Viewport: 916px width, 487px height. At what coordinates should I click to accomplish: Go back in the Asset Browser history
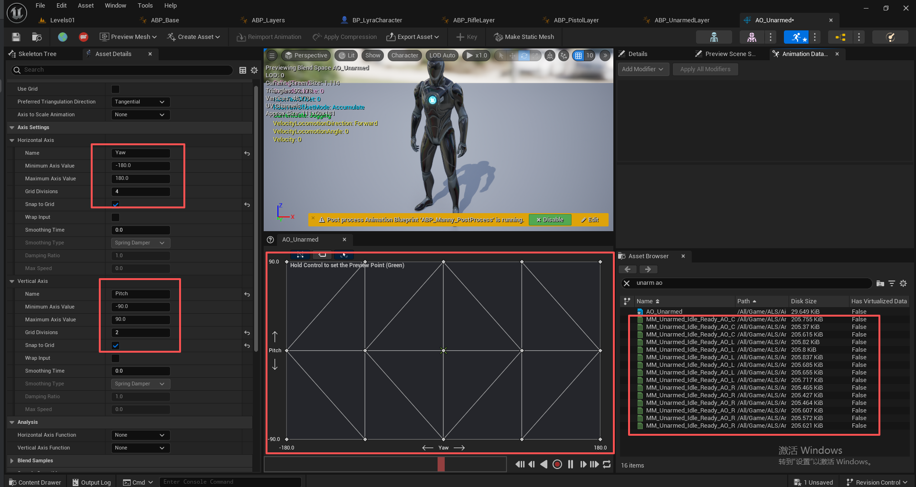[x=628, y=269]
